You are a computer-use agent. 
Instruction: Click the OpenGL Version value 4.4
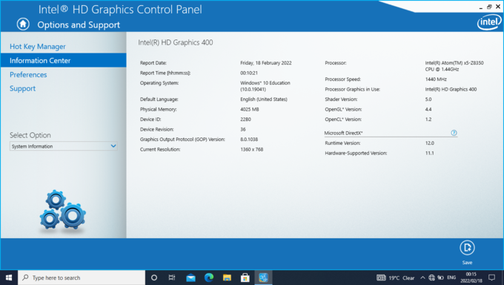[x=428, y=110]
